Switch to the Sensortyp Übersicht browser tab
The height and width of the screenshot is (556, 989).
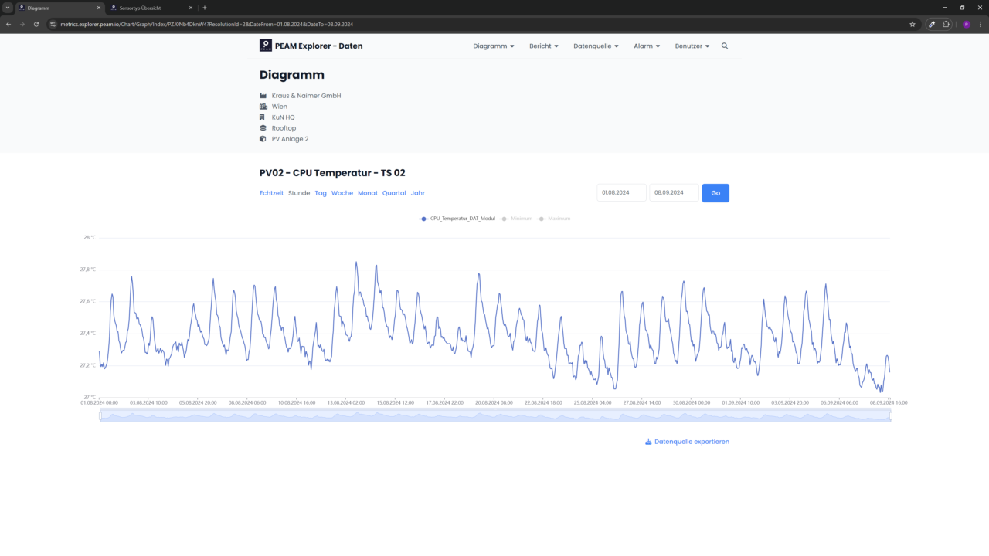[147, 8]
